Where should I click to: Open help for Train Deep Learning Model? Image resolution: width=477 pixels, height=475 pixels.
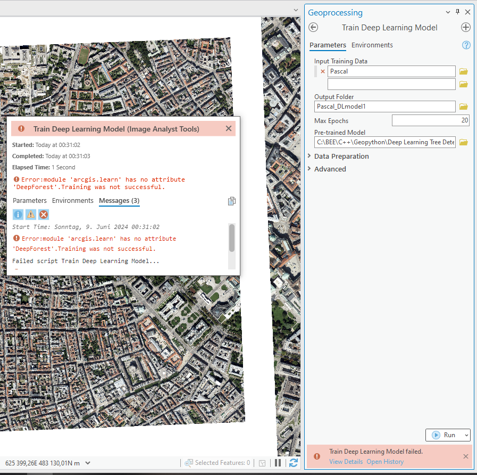[466, 45]
